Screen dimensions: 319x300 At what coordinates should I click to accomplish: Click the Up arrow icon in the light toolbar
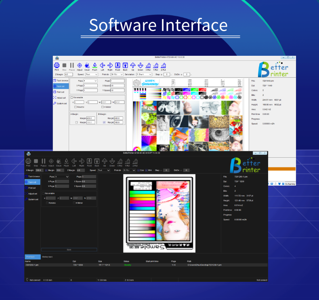coord(133,65)
